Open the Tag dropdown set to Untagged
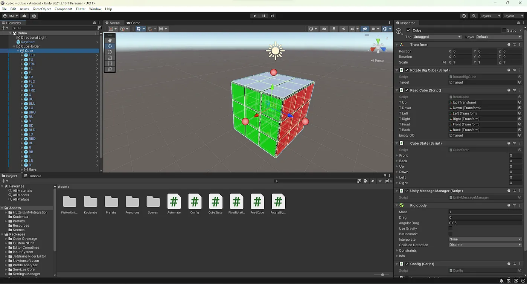This screenshot has width=527, height=284. pos(437,37)
